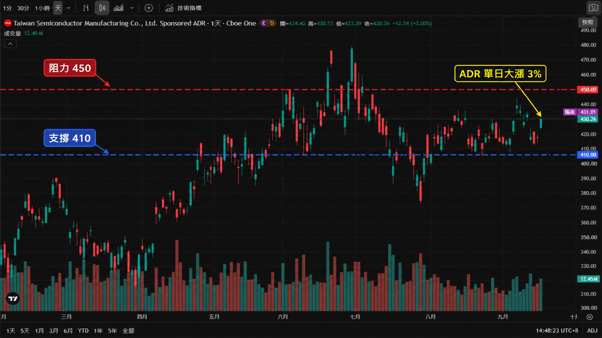Switch to bar chart style
The width and height of the screenshot is (602, 338).
coord(86,8)
